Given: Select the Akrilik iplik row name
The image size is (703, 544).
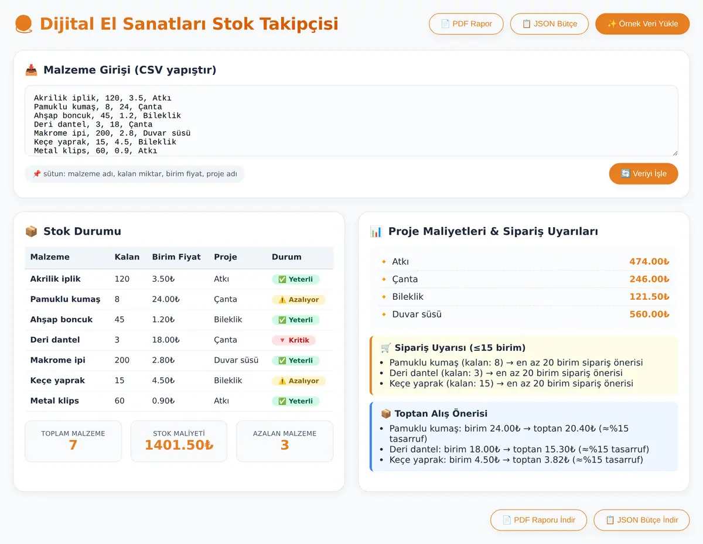Looking at the screenshot, I should (56, 279).
